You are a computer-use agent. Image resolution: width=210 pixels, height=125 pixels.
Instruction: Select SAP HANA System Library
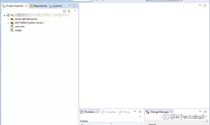(29, 23)
